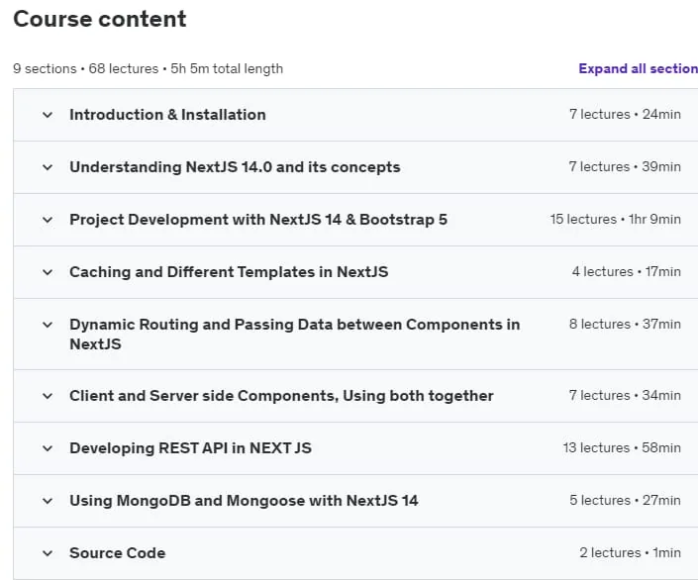Expand Dynamic Routing and Passing Data chevron
Viewport: 698px width, 580px height.
48,325
